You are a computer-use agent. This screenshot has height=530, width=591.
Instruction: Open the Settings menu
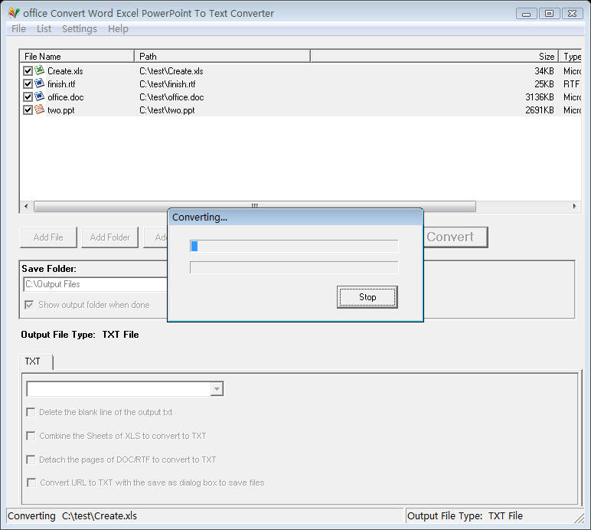pos(79,28)
